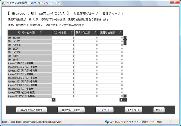The height and width of the screenshot is (126, 181).
Task: Click Office2007 purchased license count cell
Action: click(86, 41)
